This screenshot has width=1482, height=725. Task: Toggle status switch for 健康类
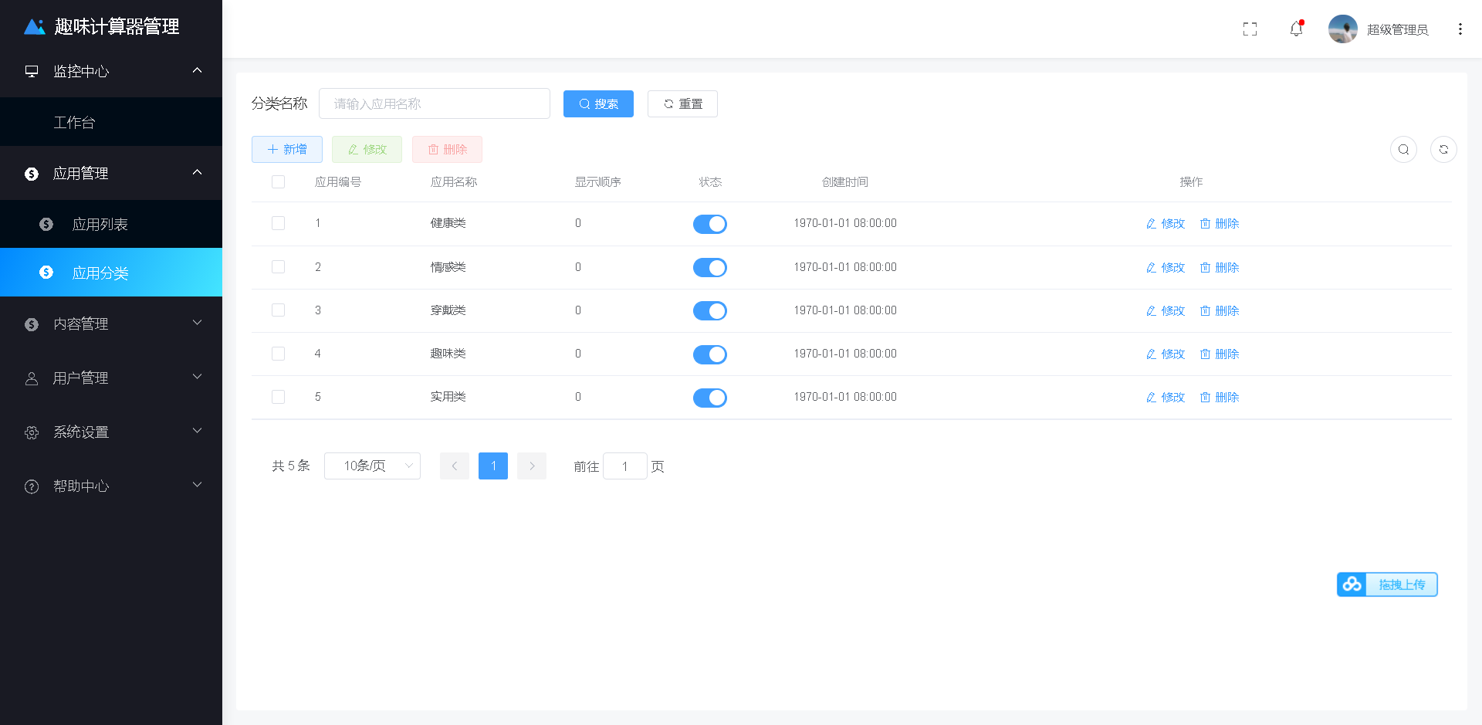click(x=710, y=224)
